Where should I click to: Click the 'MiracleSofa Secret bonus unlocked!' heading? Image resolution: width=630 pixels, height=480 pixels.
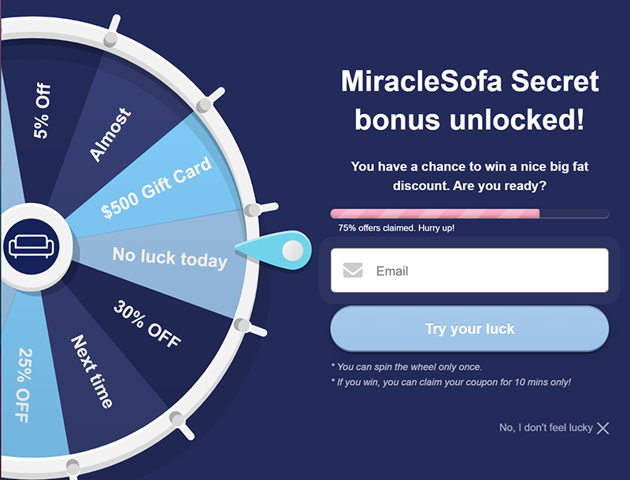coord(469,100)
